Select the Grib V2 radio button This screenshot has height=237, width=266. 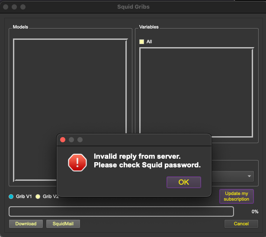click(38, 196)
